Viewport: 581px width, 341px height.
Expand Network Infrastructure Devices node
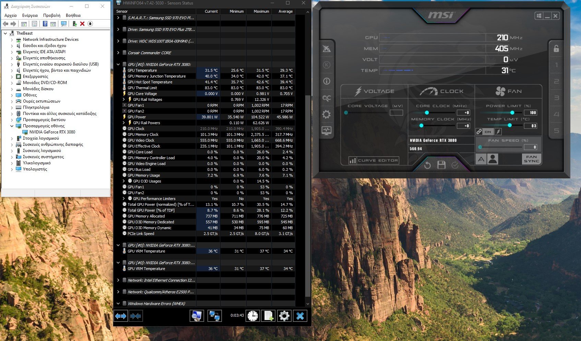coord(12,39)
